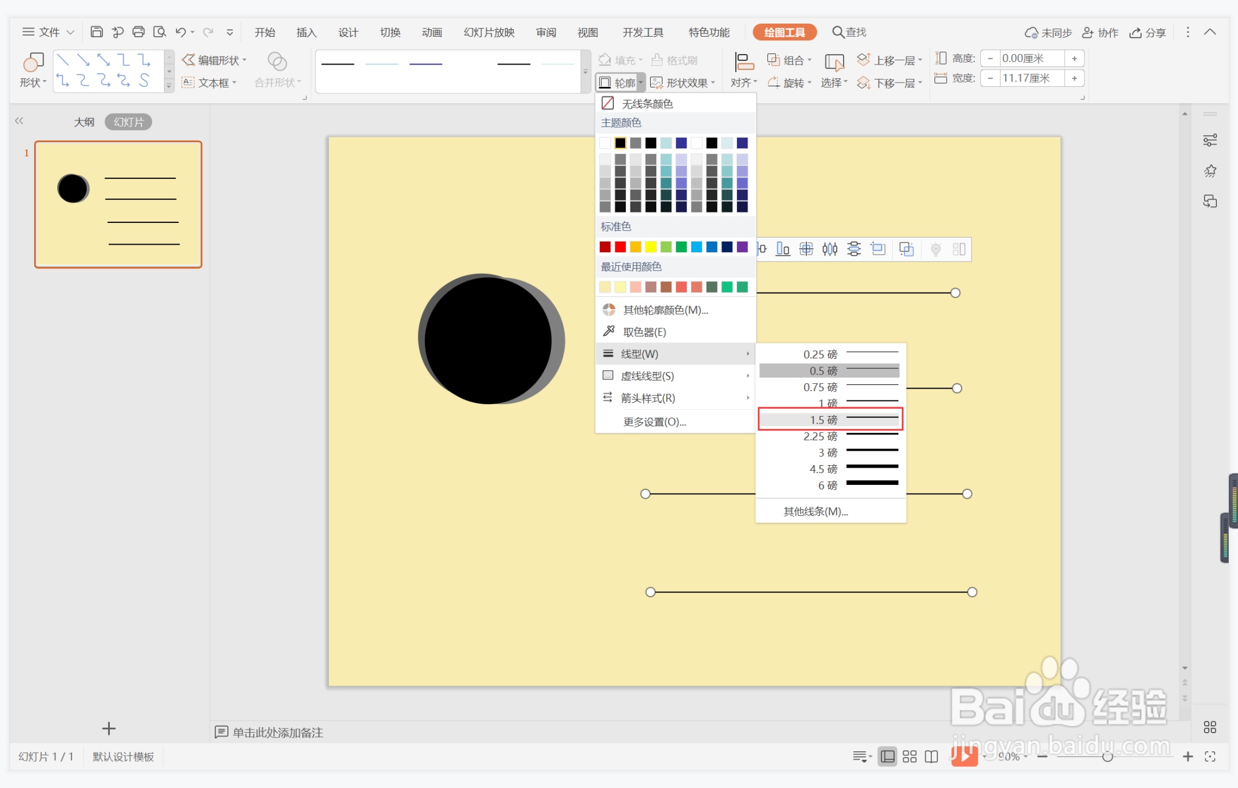This screenshot has width=1238, height=788.
Task: Open the 组合 group dropdown
Action: click(789, 60)
